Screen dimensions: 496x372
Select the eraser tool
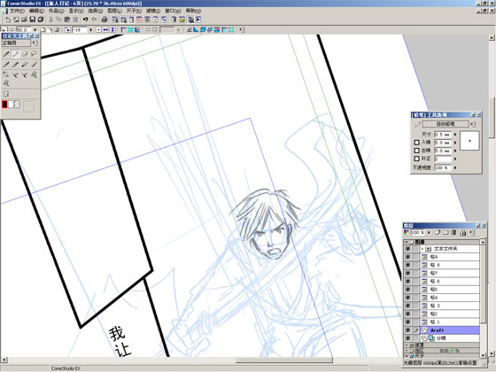(x=25, y=54)
